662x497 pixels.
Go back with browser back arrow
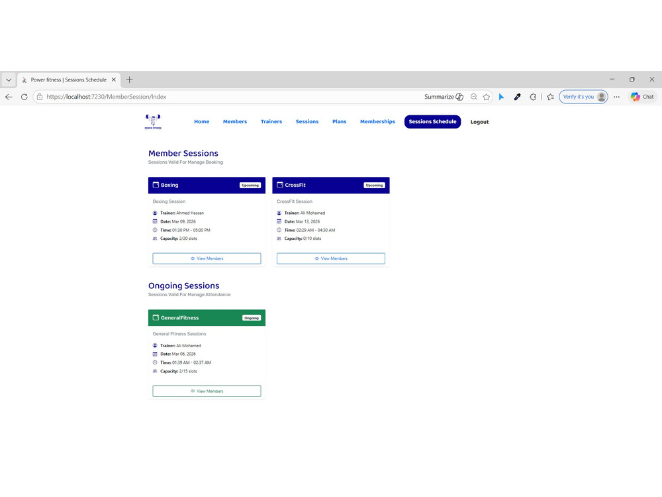tap(9, 97)
